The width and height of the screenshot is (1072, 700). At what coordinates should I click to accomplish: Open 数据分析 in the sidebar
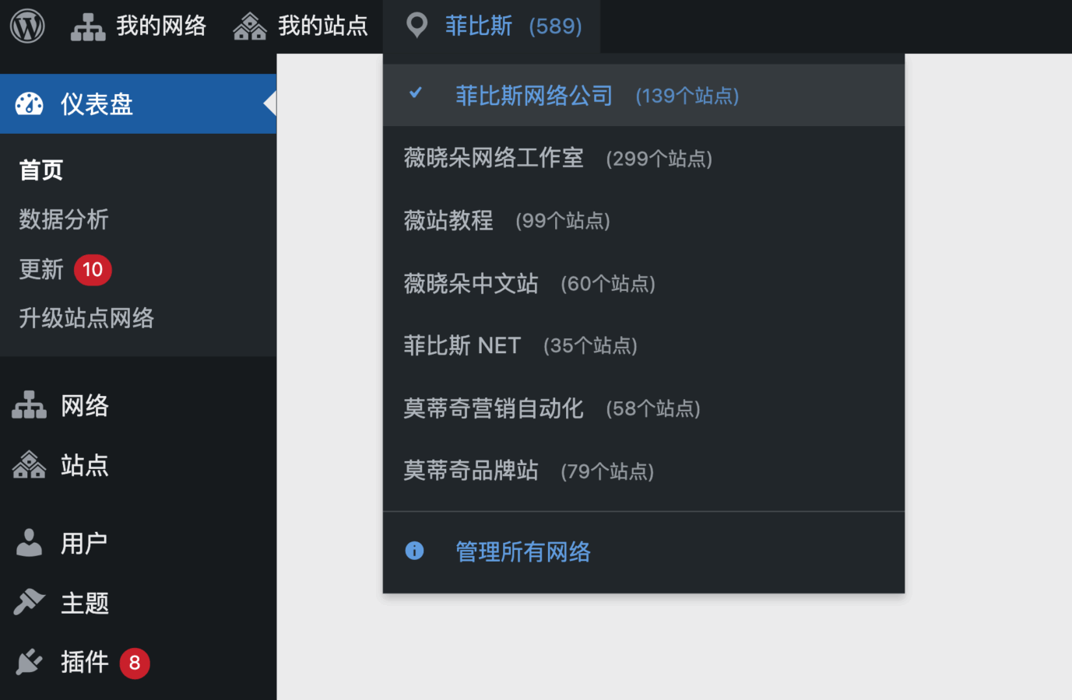tap(64, 219)
